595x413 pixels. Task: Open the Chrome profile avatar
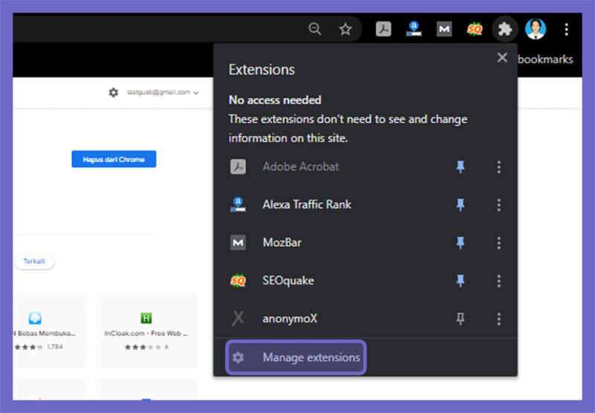click(x=535, y=29)
